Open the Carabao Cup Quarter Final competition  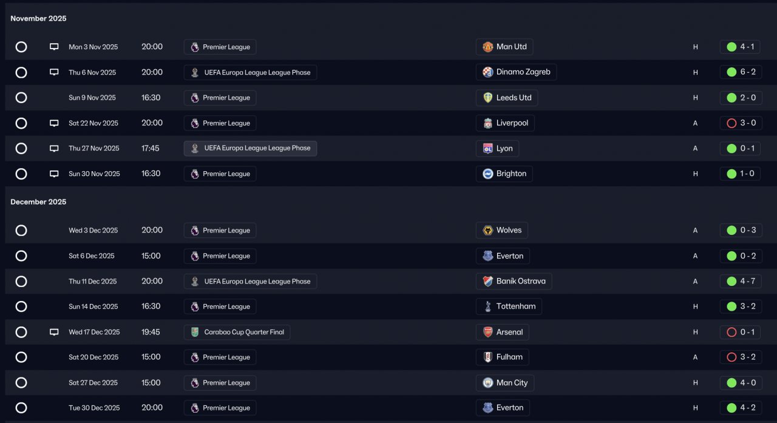click(x=237, y=332)
